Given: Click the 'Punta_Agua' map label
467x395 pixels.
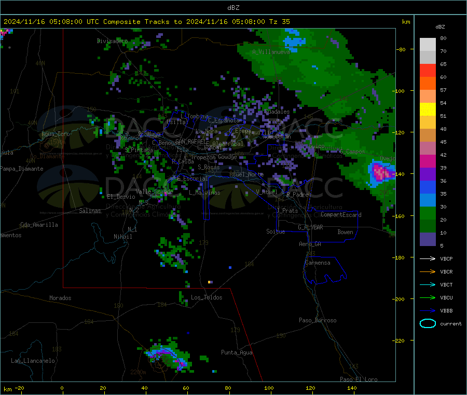Looking at the screenshot, I should 237,352.
